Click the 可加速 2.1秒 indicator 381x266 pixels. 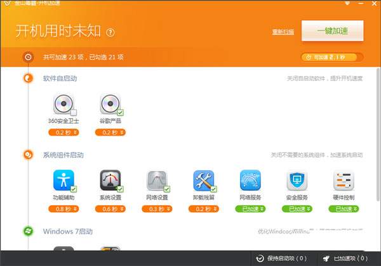point(332,58)
